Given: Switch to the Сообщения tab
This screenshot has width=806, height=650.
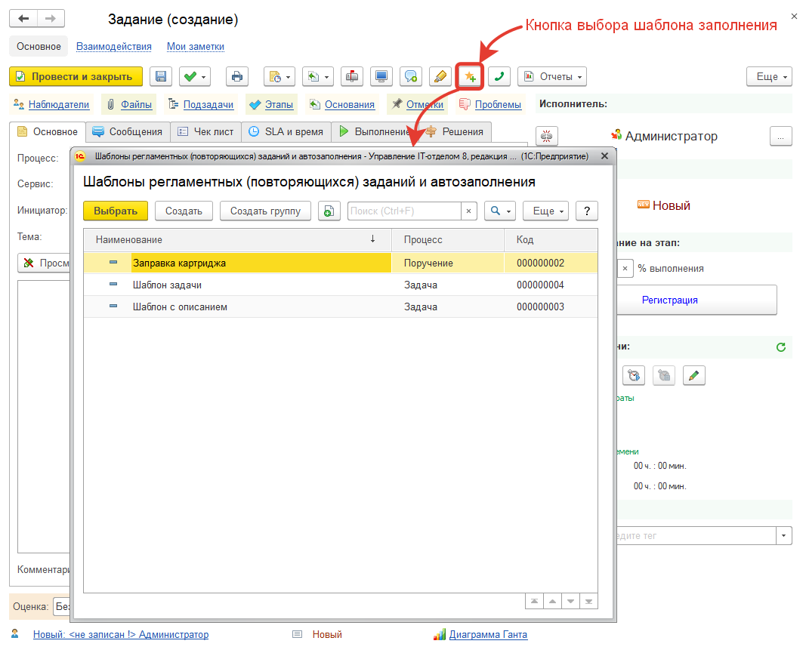Looking at the screenshot, I should 128,131.
